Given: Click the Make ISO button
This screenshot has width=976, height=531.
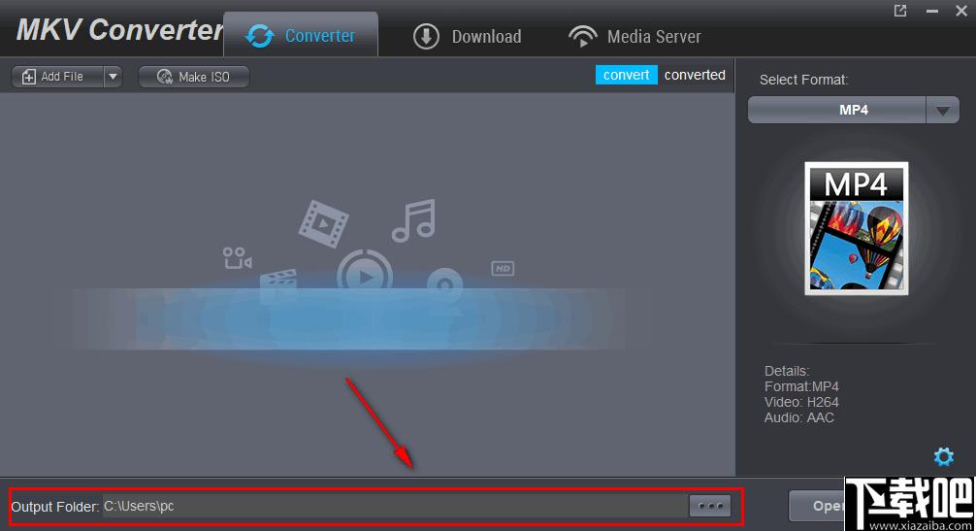Looking at the screenshot, I should coord(194,77).
